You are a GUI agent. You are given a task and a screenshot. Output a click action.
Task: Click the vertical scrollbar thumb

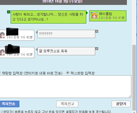[x=134, y=78]
